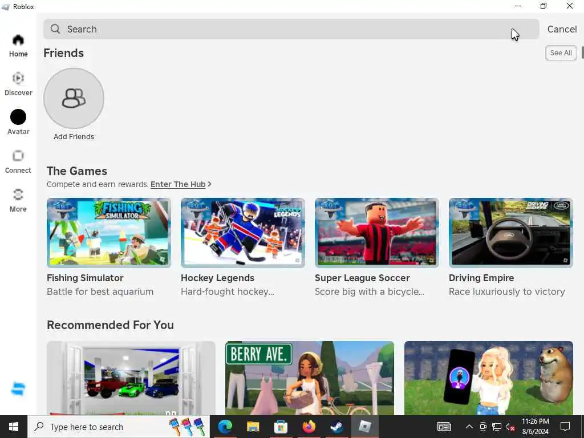The image size is (584, 438).
Task: Open the Windows Start menu
Action: (x=14, y=427)
